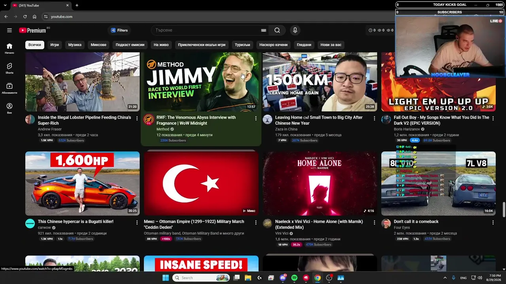The height and width of the screenshot is (284, 506).
Task: Open Boris Harizanov channel avatar
Action: pos(386,120)
